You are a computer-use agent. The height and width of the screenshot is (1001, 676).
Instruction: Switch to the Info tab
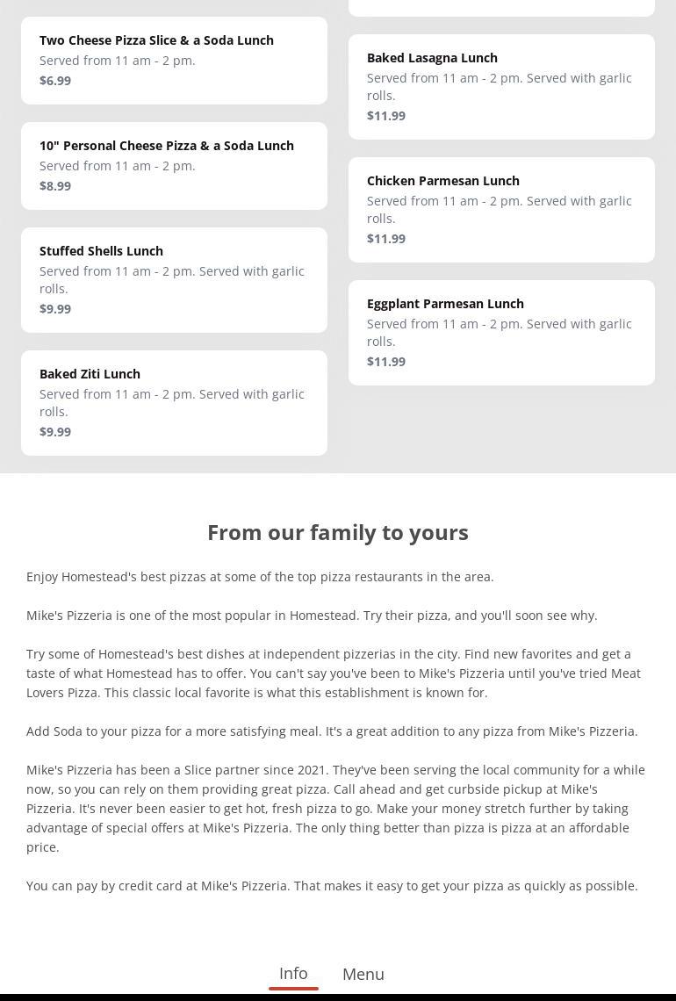point(293,973)
